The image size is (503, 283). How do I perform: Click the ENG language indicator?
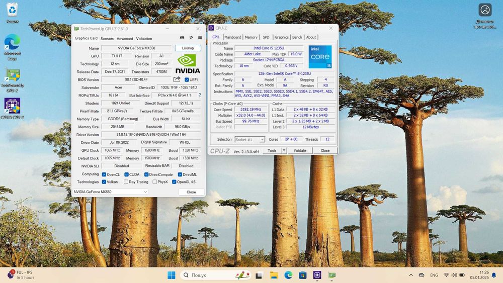[x=434, y=275]
